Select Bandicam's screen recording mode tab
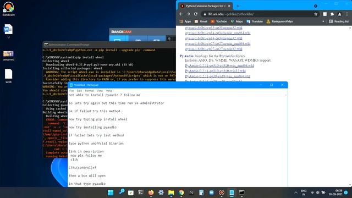Image resolution: width=352 pixels, height=198 pixels. coord(119,38)
